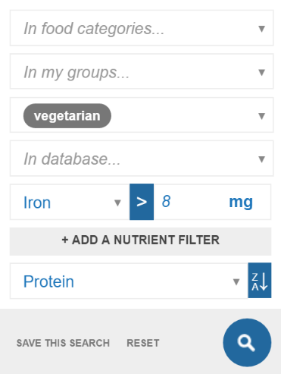Open the Protein sort-by dropdown arrow
The width and height of the screenshot is (281, 374).
[236, 281]
